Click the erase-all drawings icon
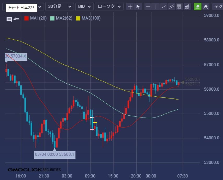 [x=206, y=7]
